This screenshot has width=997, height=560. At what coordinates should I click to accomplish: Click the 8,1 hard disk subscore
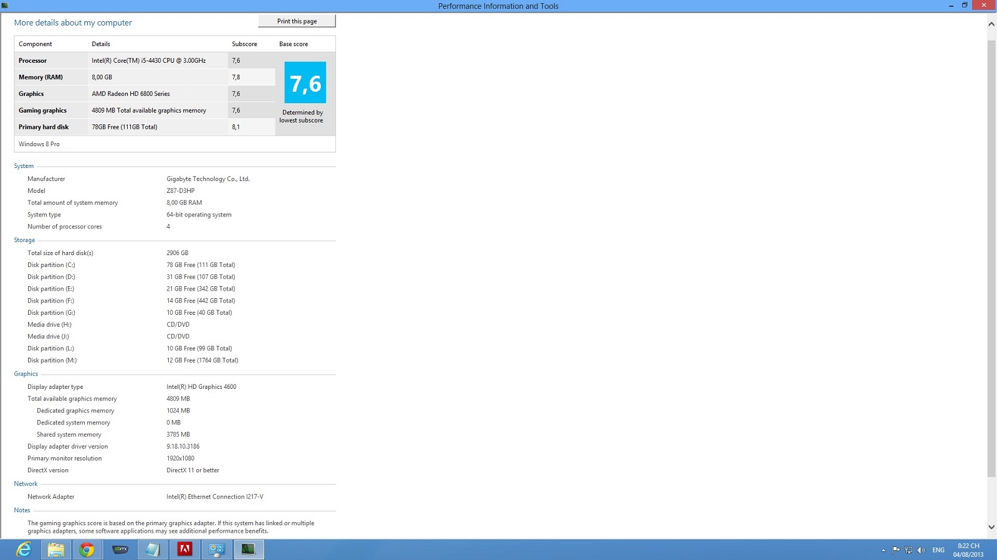[236, 127]
